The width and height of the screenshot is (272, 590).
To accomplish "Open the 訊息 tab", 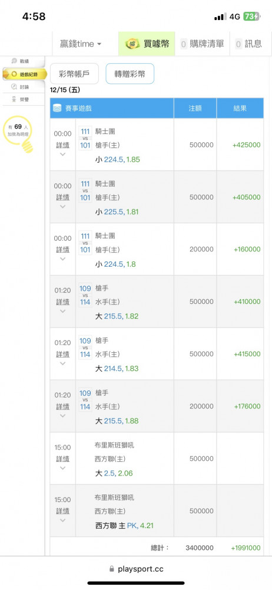I will click(248, 44).
